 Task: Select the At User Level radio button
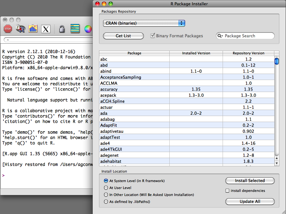(x=106, y=188)
